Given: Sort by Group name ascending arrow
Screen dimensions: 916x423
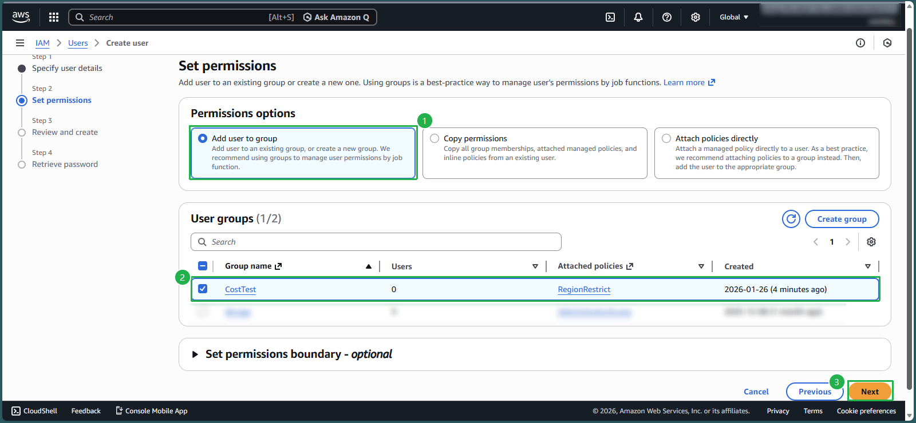Looking at the screenshot, I should click(x=369, y=266).
